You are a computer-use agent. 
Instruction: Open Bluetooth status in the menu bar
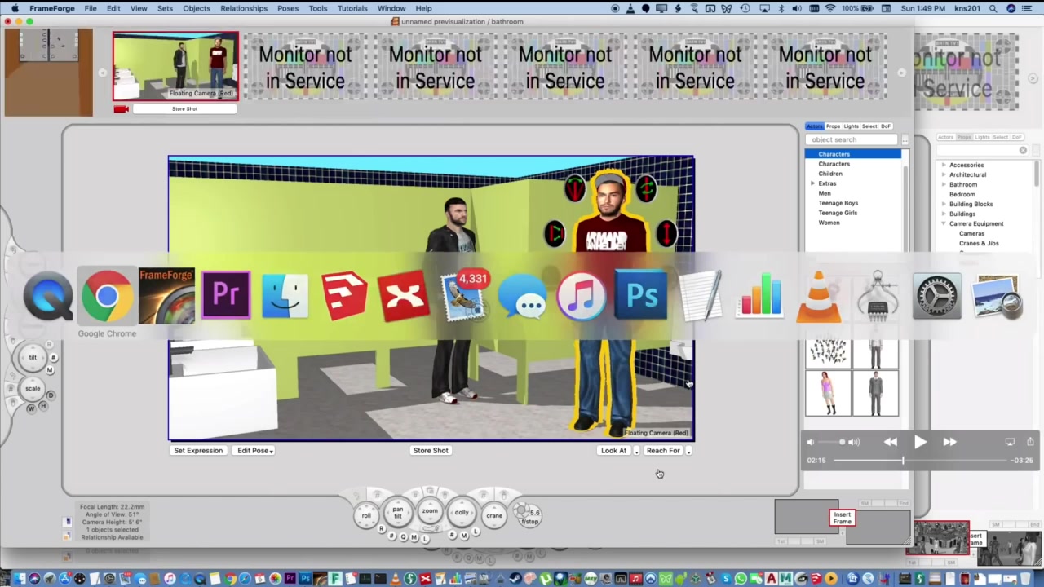pyautogui.click(x=781, y=8)
